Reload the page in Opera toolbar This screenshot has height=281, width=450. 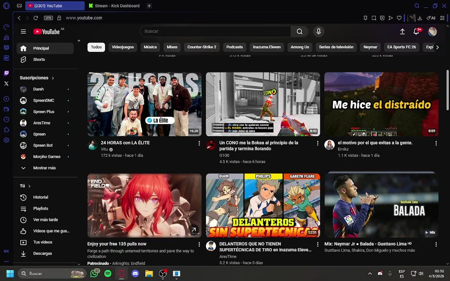(36, 18)
